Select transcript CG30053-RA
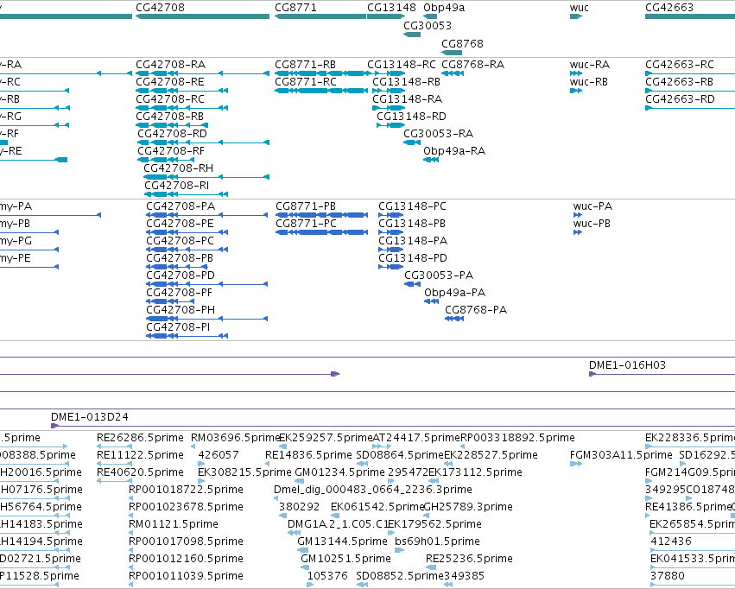Viewport: 735px width, 589px height. click(x=438, y=134)
